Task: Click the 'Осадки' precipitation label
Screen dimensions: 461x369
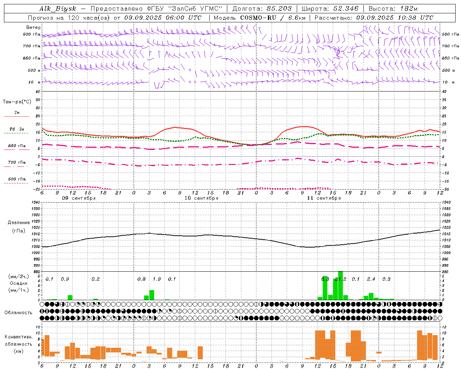Action: [x=18, y=283]
